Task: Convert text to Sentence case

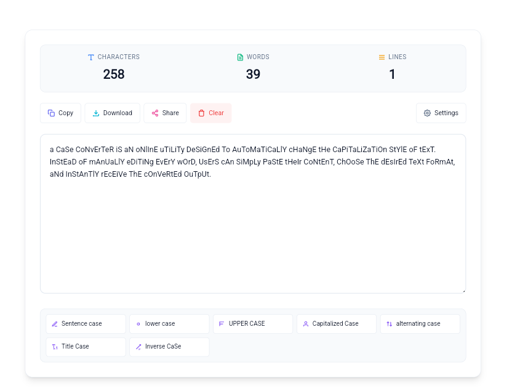Action: click(x=86, y=324)
